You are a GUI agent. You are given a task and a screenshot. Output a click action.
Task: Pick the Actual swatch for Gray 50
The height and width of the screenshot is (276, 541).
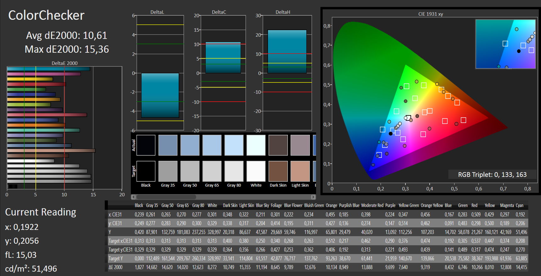pyautogui.click(x=190, y=145)
